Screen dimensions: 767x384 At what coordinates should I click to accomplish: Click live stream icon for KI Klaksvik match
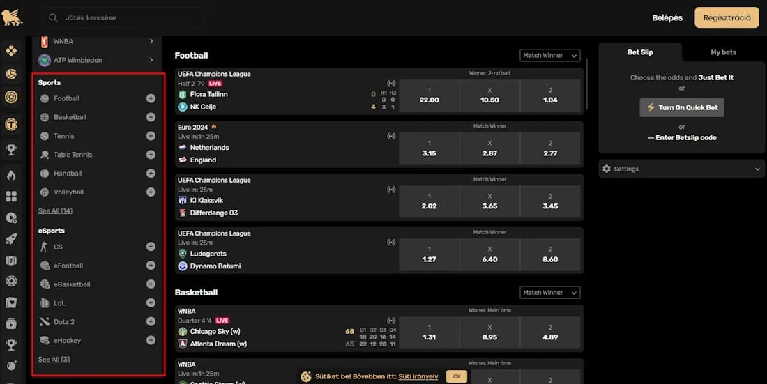pos(391,190)
